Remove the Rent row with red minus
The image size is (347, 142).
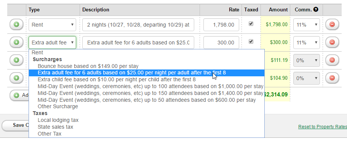[x=332, y=25]
